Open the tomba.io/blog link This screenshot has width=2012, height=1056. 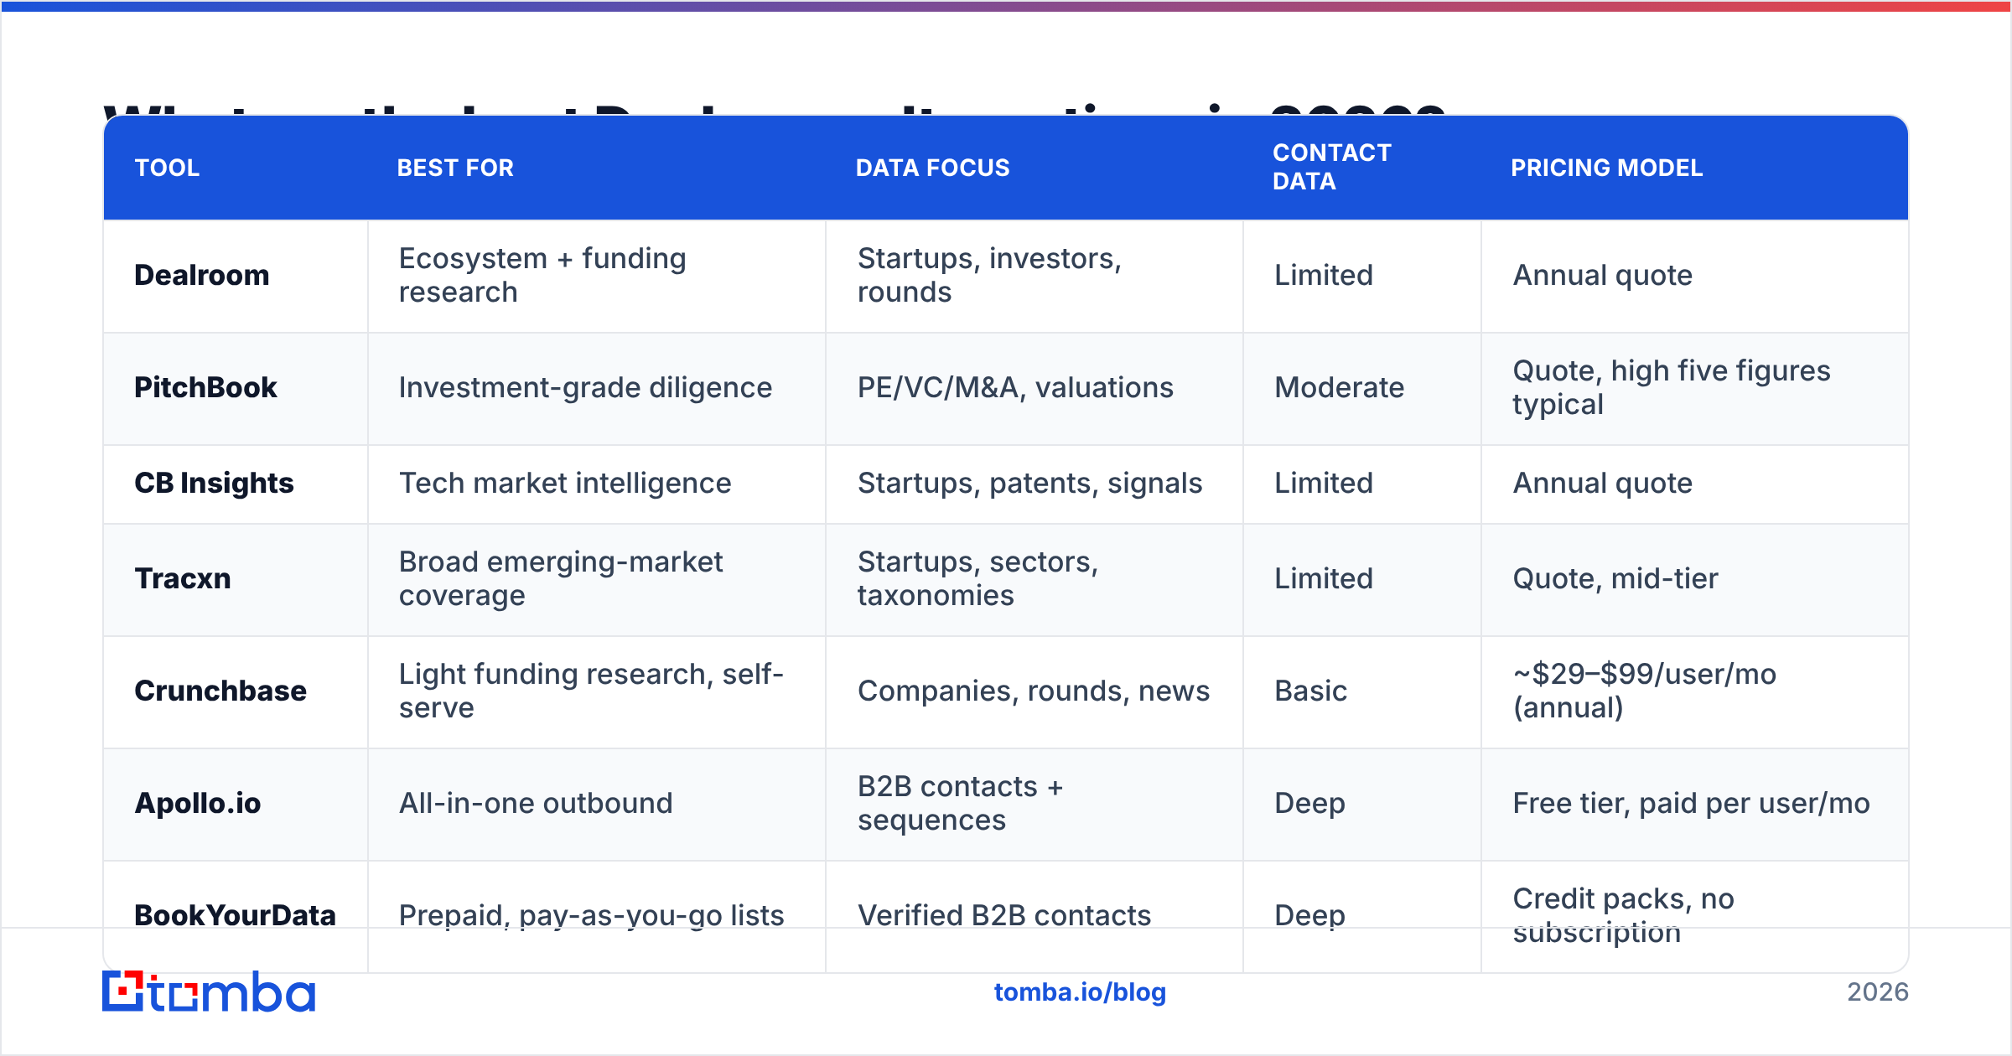click(1080, 992)
